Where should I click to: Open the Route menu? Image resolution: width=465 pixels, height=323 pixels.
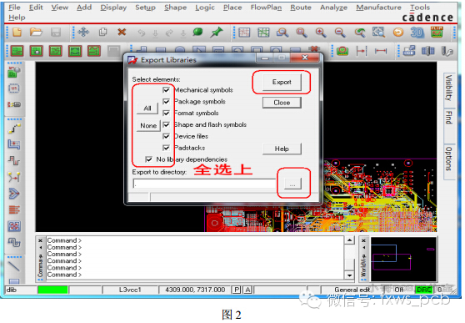301,8
